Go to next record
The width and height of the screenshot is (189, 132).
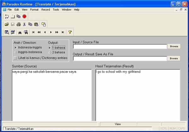(51, 32)
